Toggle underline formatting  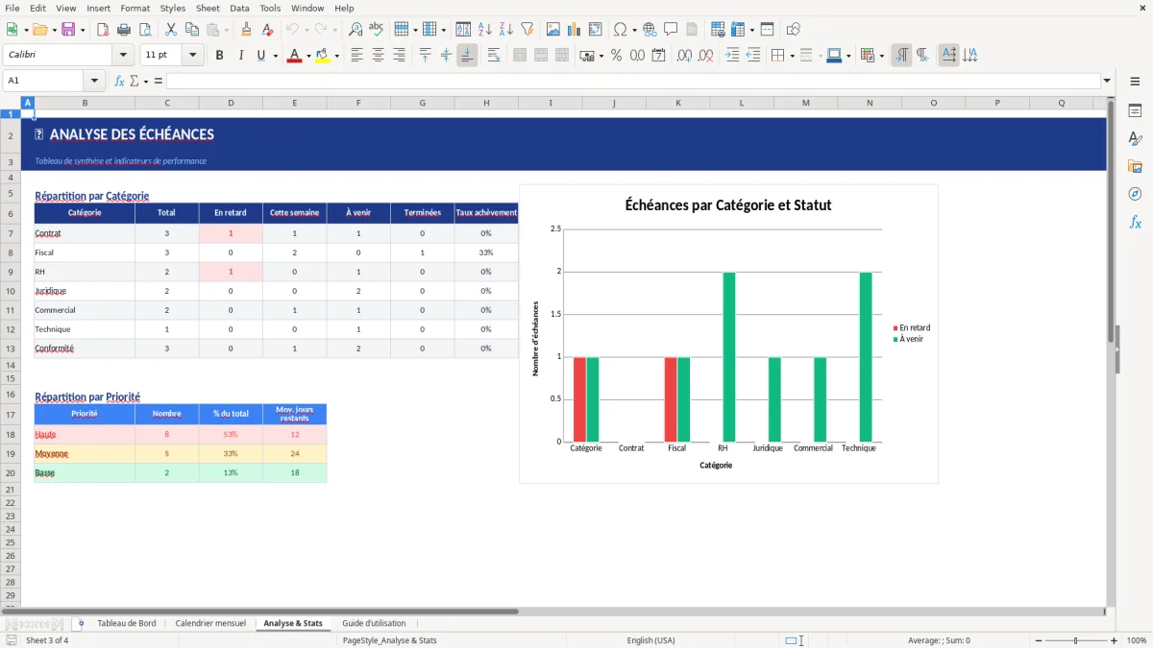tap(259, 56)
